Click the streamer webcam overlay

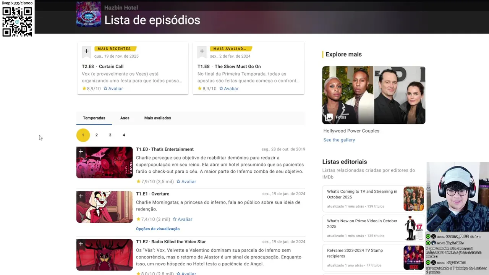[458, 197]
